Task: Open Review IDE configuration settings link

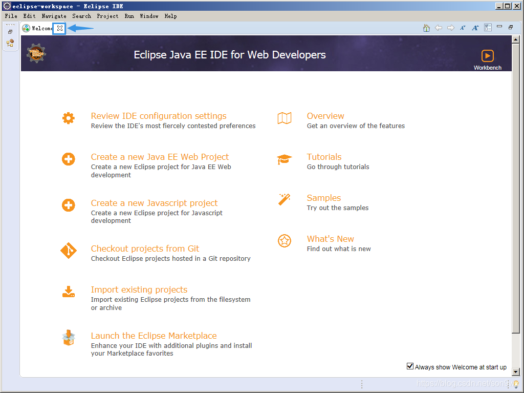Action: click(x=159, y=116)
